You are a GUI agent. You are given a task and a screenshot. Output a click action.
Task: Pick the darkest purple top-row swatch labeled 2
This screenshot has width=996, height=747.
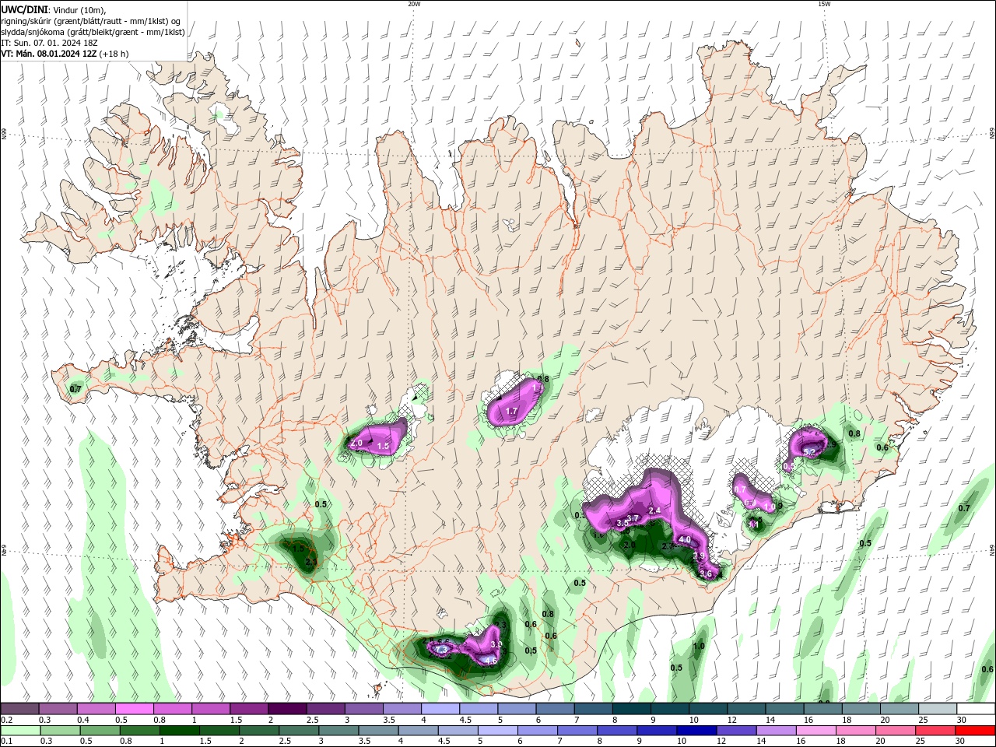[286, 709]
